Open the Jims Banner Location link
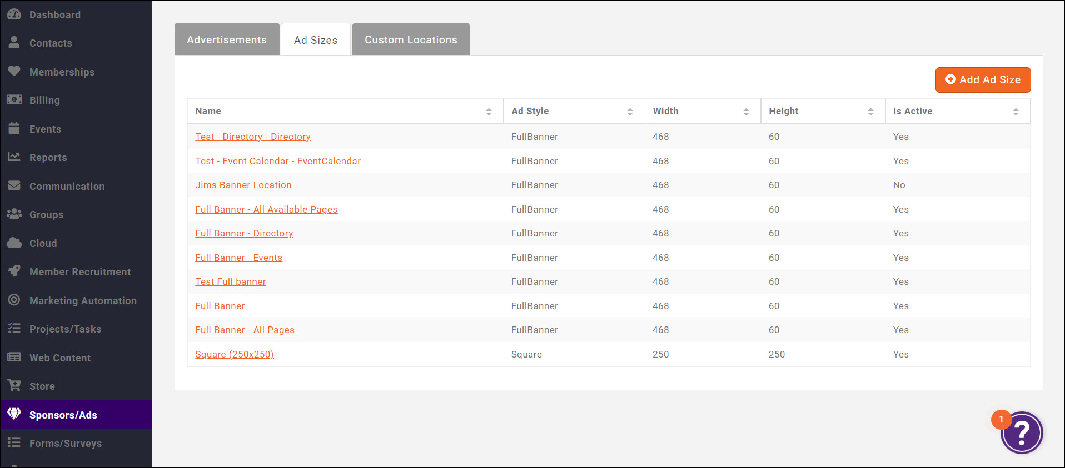Screen dimensions: 1065x468 point(243,185)
